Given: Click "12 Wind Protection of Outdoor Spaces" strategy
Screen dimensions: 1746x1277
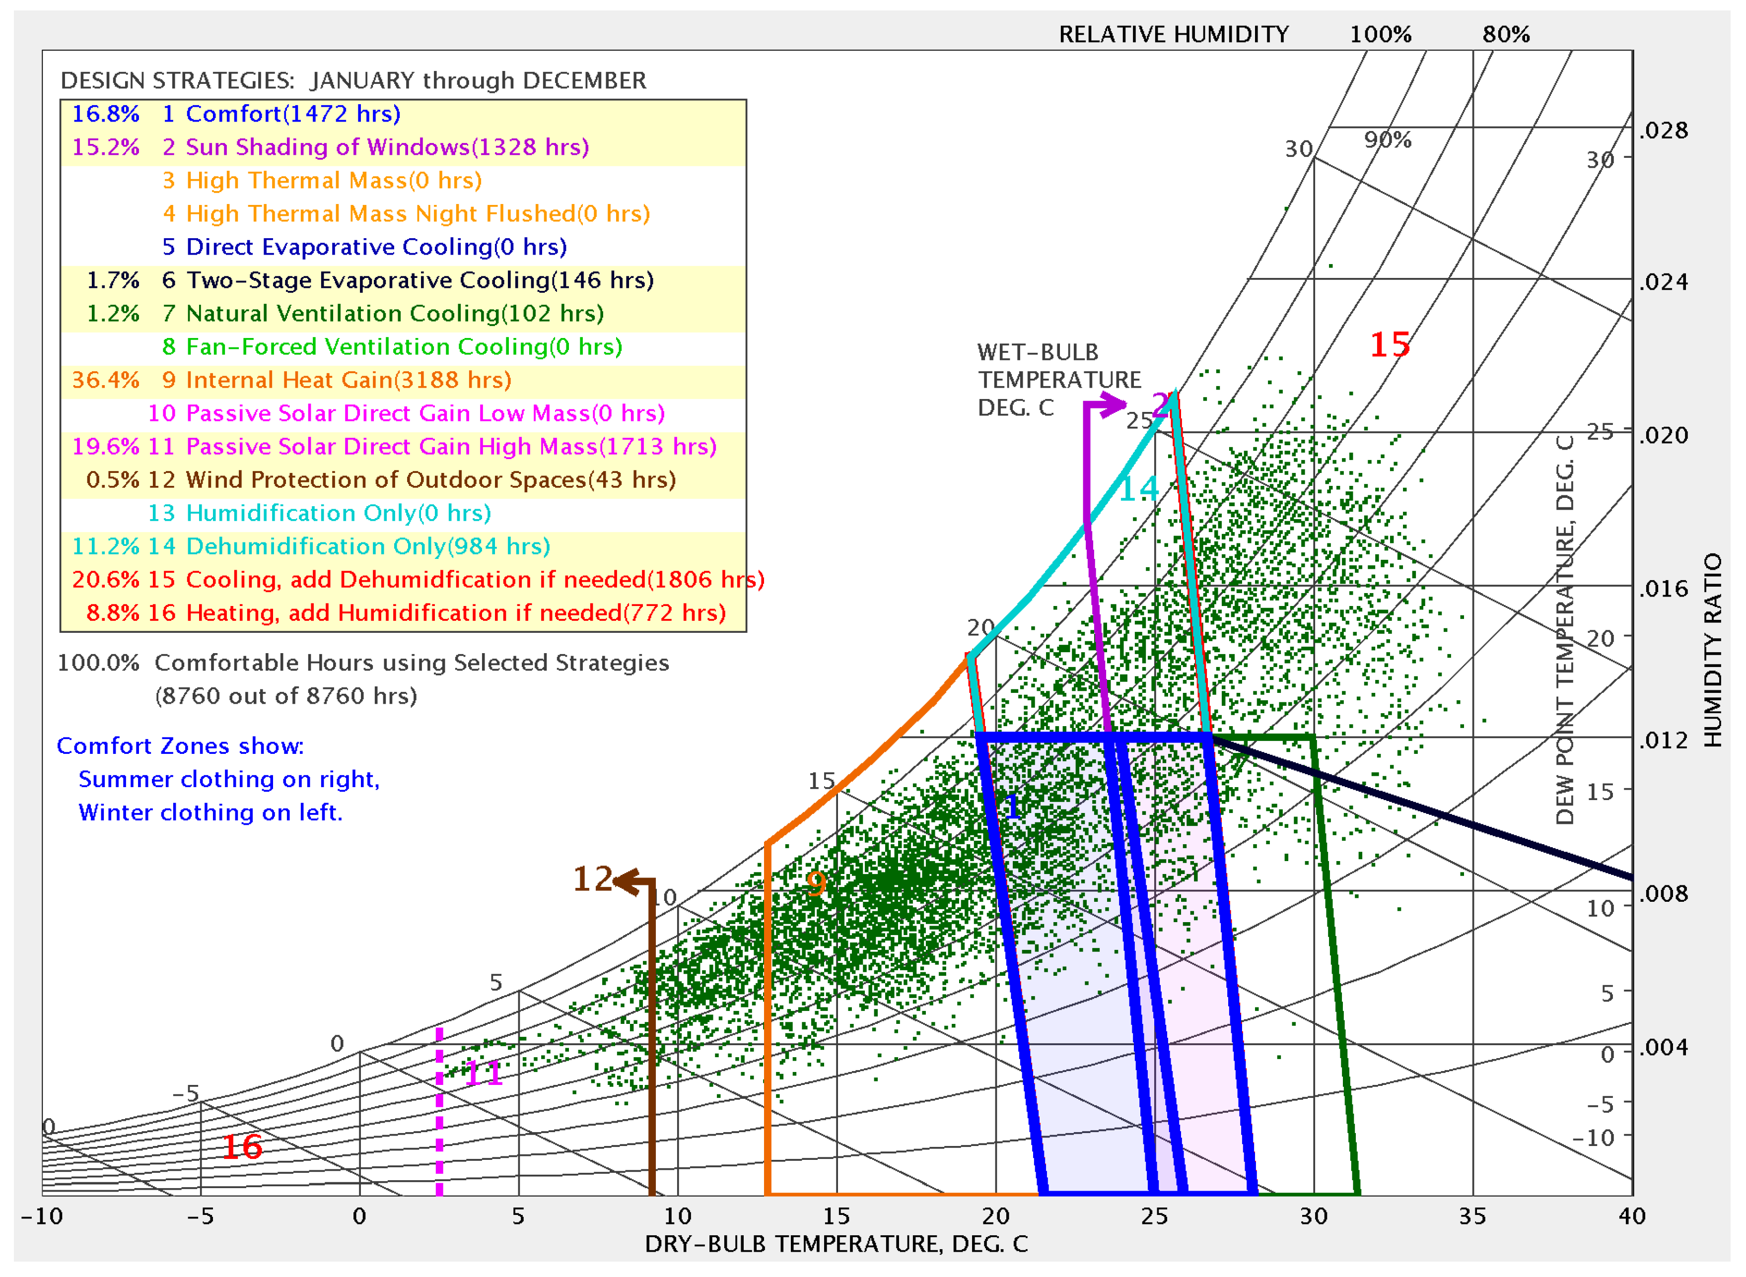Looking at the screenshot, I should point(403,480).
